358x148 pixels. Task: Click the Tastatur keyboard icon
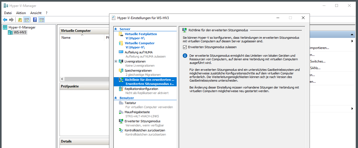click(x=121, y=103)
